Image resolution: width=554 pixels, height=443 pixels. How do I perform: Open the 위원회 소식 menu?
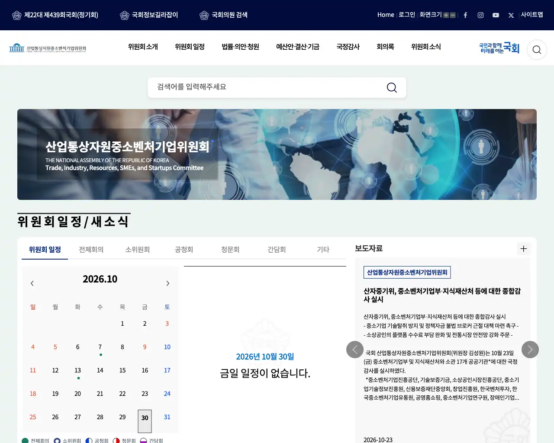click(426, 47)
